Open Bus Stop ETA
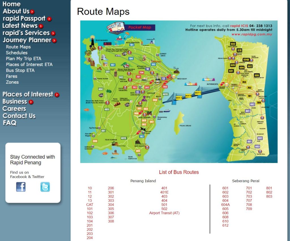Viewport: 290px width, 241px height. pos(20,71)
